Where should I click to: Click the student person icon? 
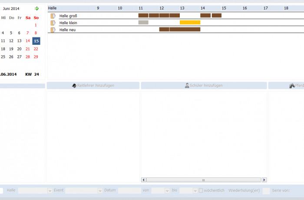tap(187, 86)
